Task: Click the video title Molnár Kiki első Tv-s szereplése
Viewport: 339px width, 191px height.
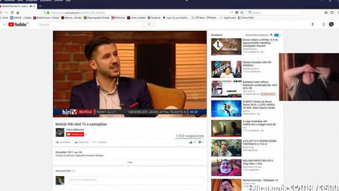Action: pyautogui.click(x=81, y=124)
